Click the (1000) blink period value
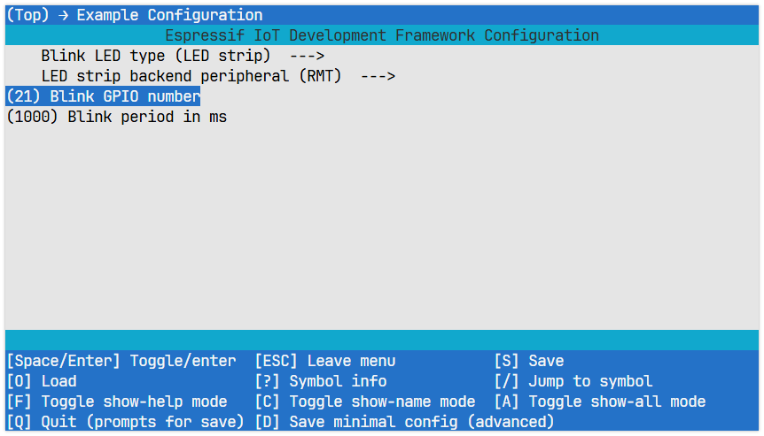 tap(32, 117)
